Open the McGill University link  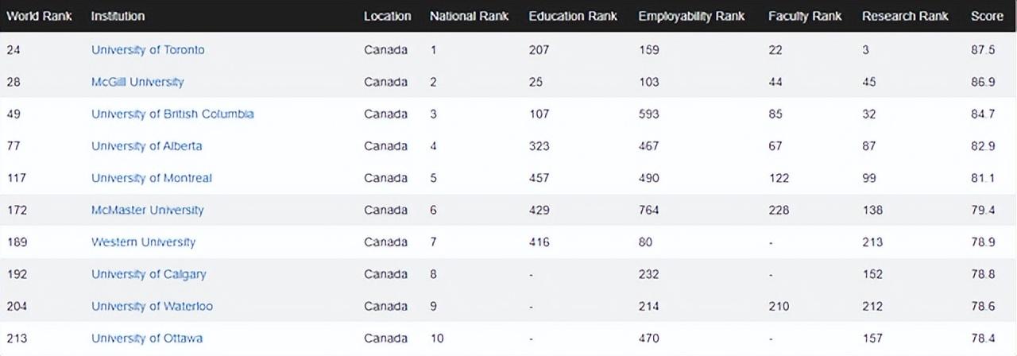(137, 82)
